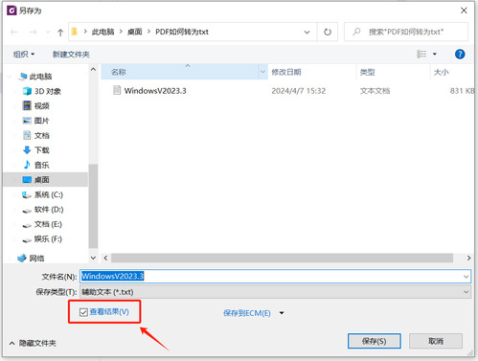Open the 名称 column filter dropdown
Viewport: 478px width, 361px height.
(262, 72)
